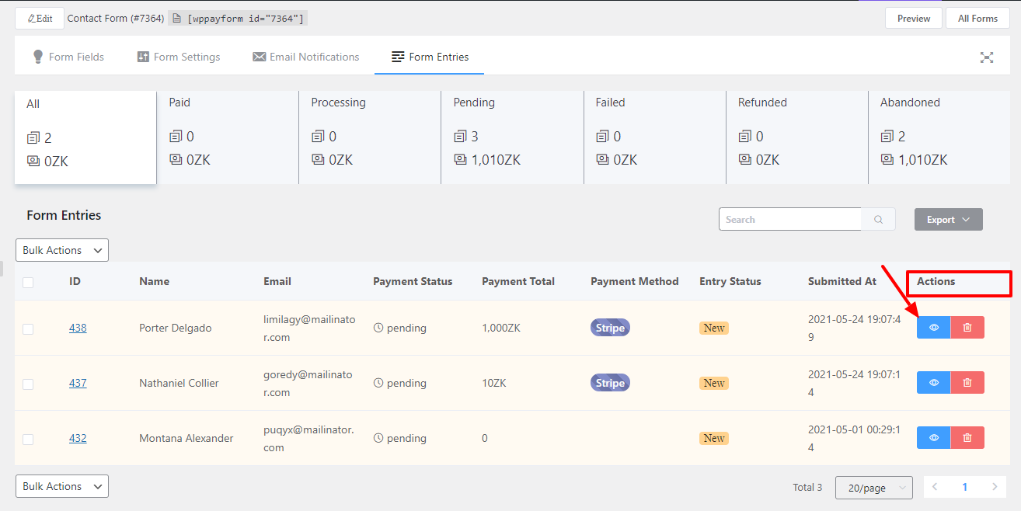Viewport: 1021px width, 511px height.
Task: Delete entry 432 with trash icon
Action: [x=967, y=438]
